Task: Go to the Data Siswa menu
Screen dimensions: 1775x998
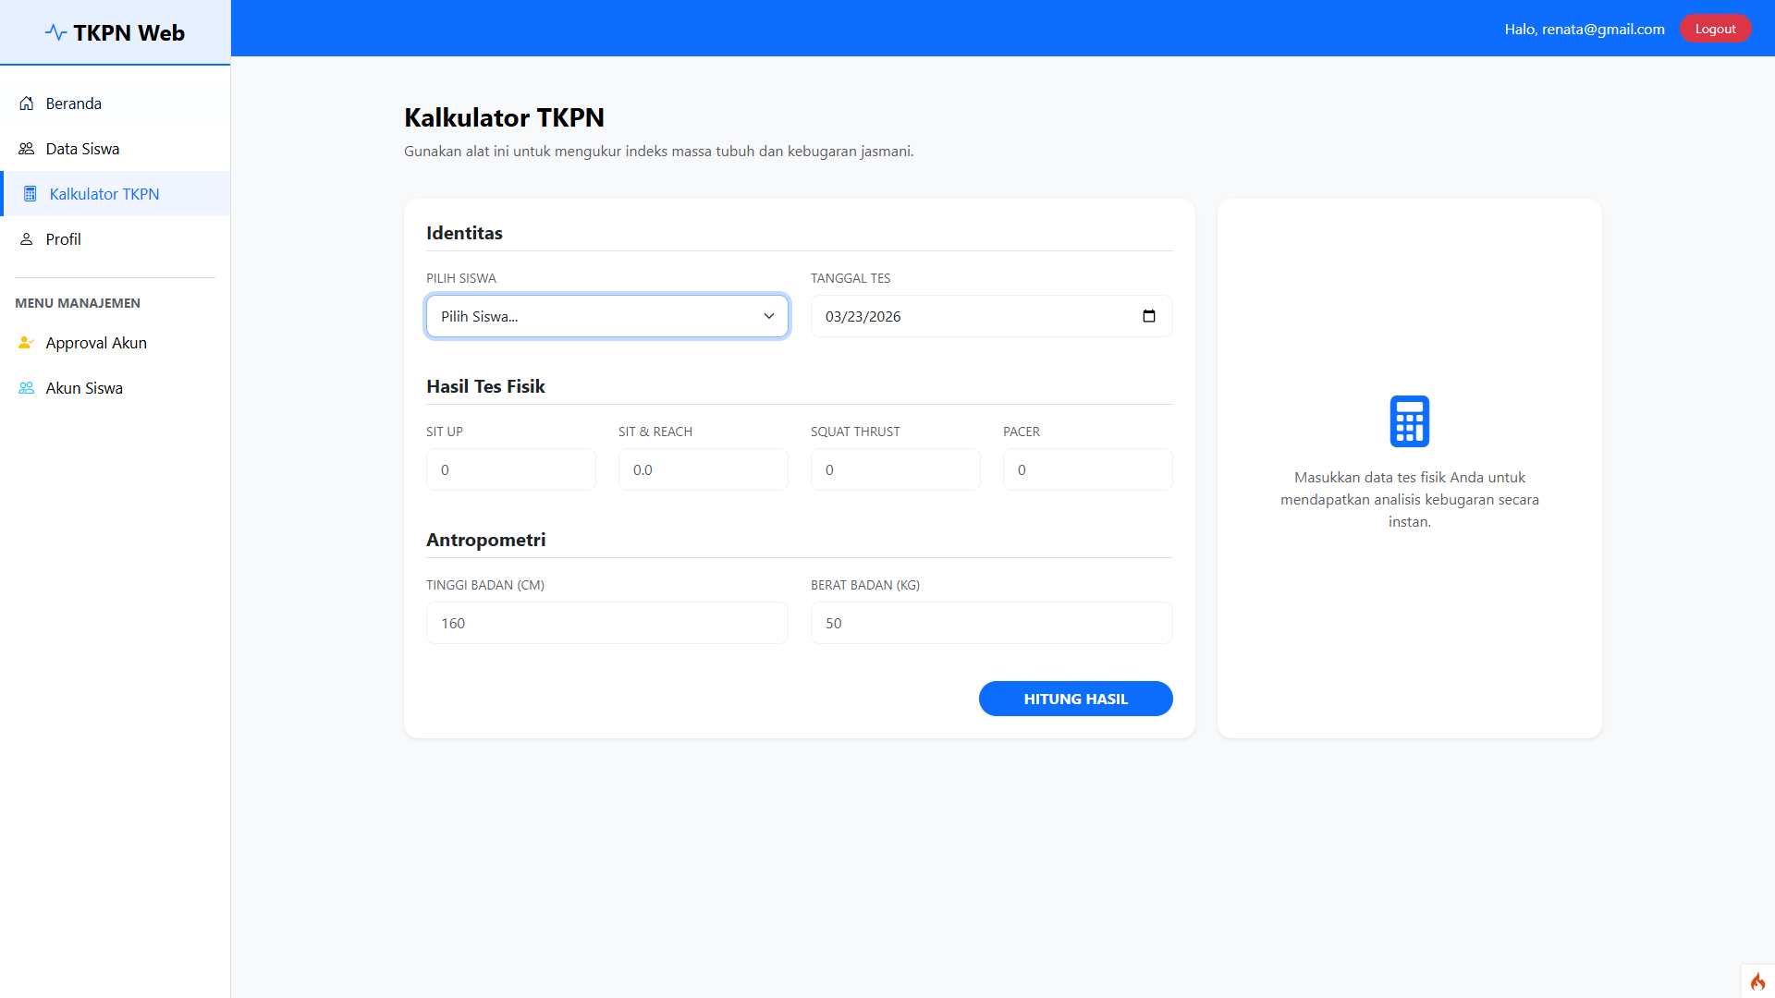Action: point(82,149)
